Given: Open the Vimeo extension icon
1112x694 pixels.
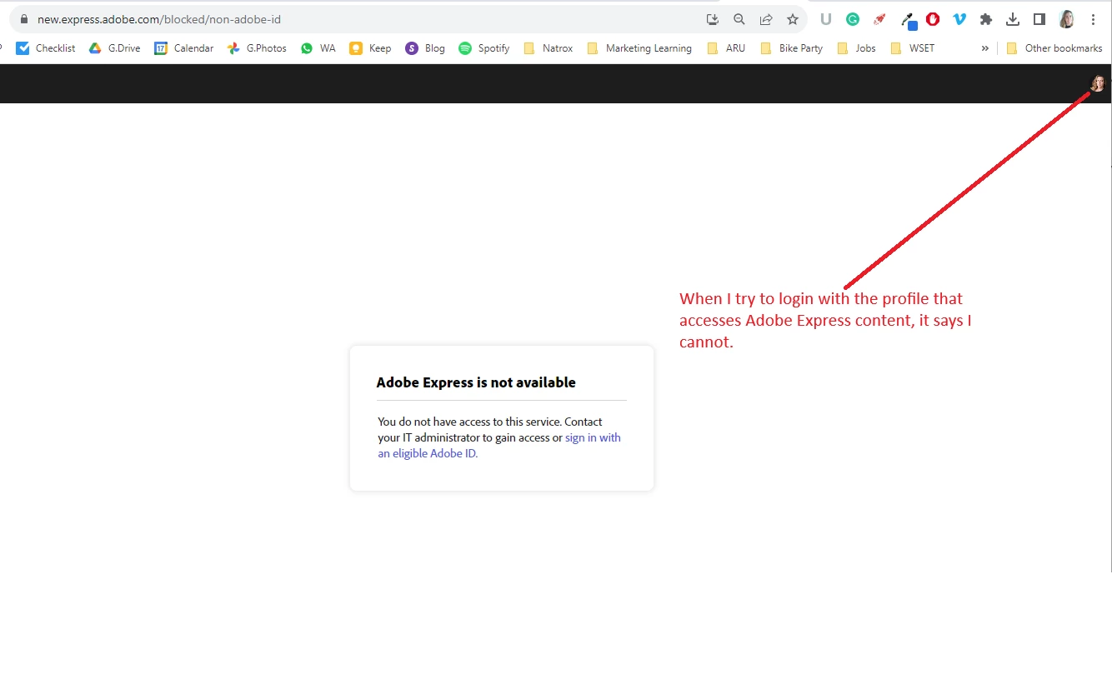Looking at the screenshot, I should pos(959,19).
